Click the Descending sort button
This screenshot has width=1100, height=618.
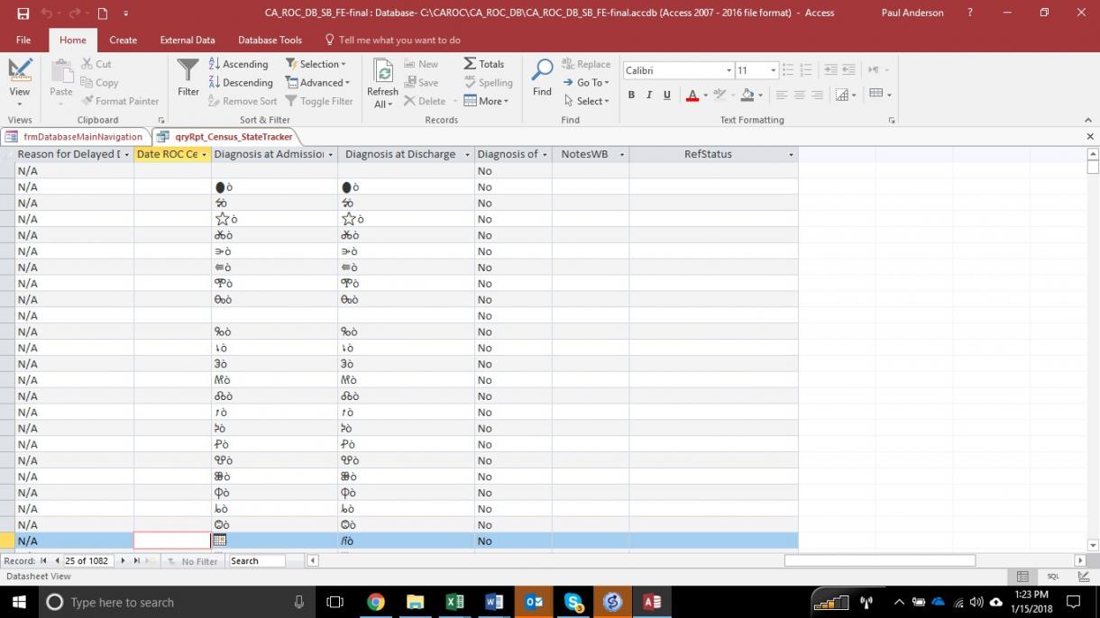click(x=240, y=83)
